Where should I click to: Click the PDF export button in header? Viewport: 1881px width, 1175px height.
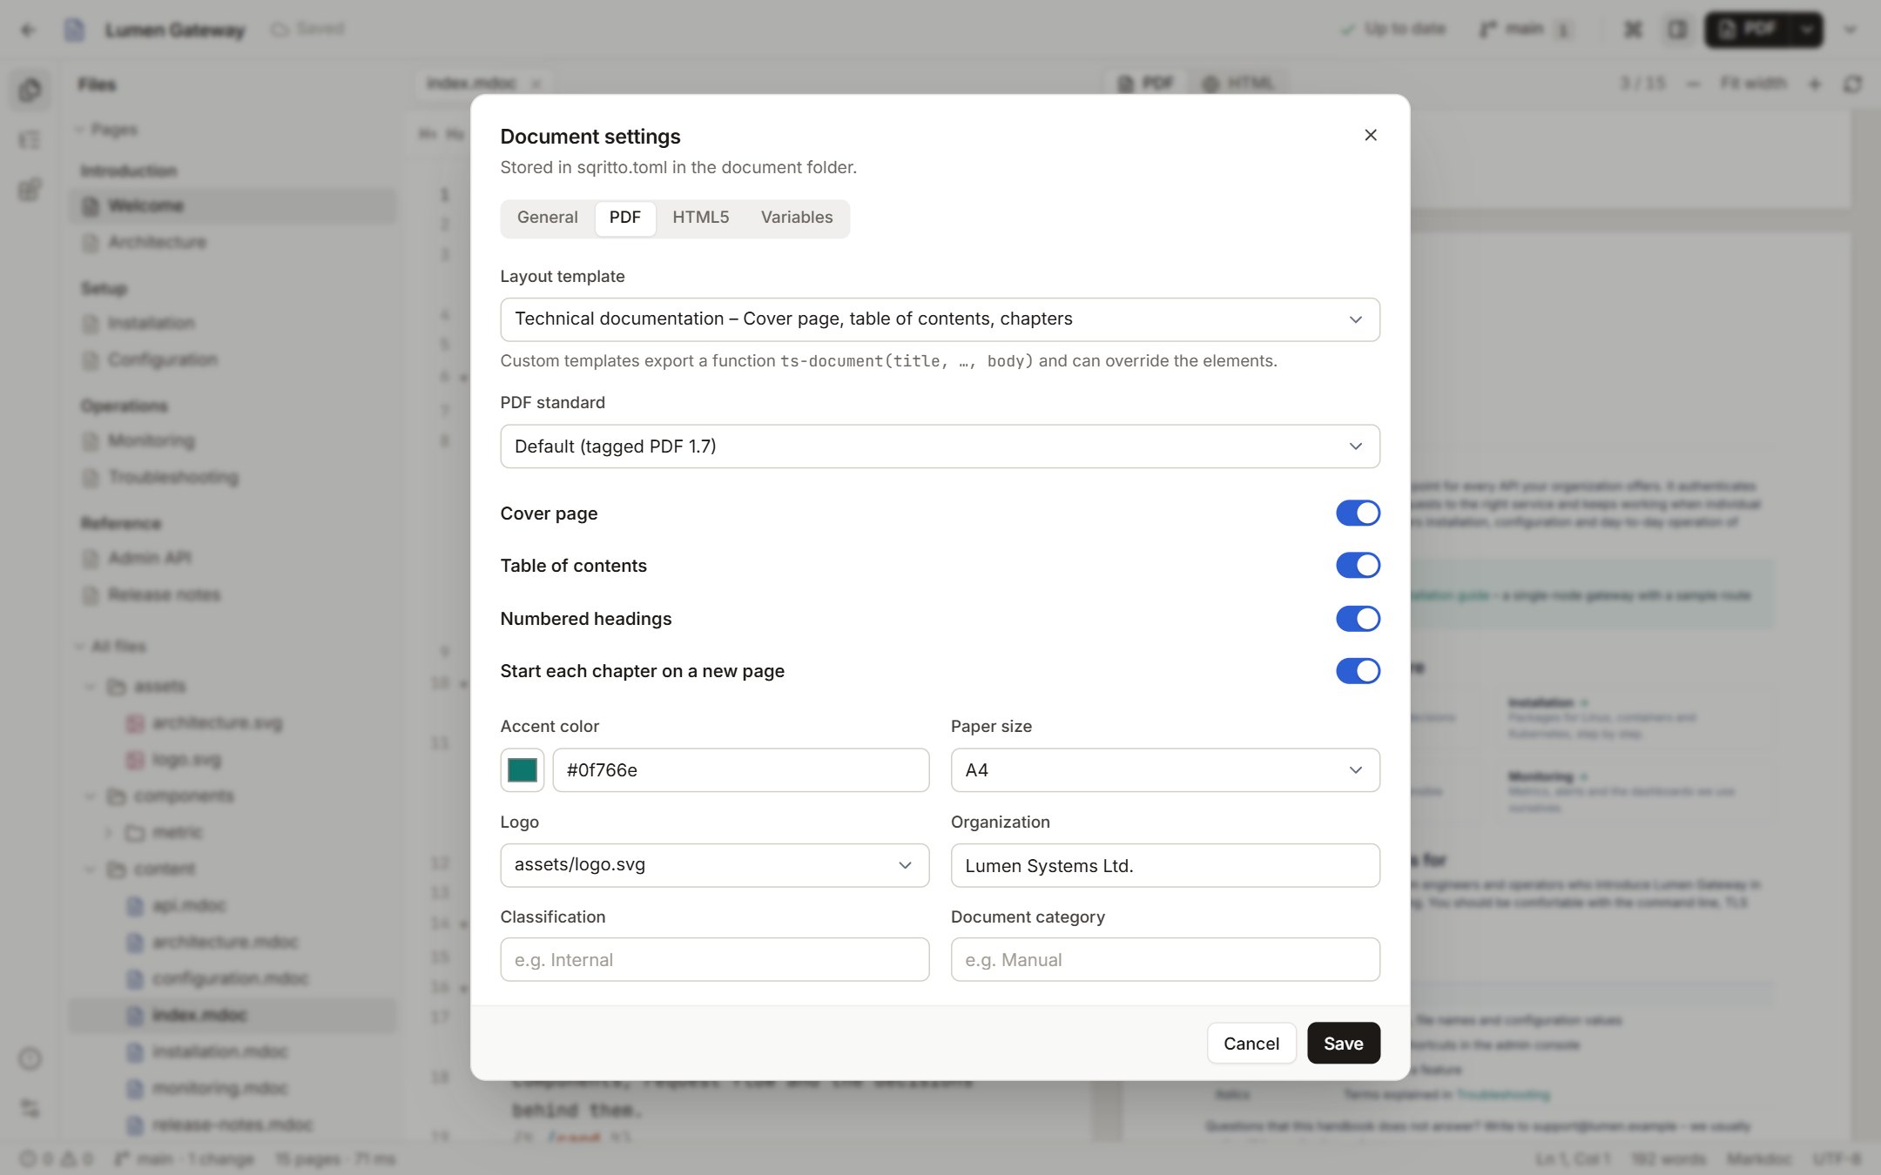pyautogui.click(x=1749, y=30)
